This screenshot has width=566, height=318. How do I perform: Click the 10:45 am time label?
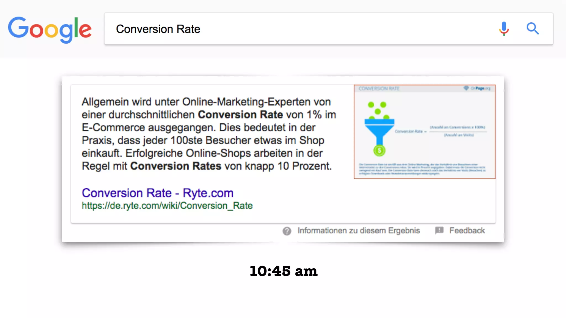(284, 271)
